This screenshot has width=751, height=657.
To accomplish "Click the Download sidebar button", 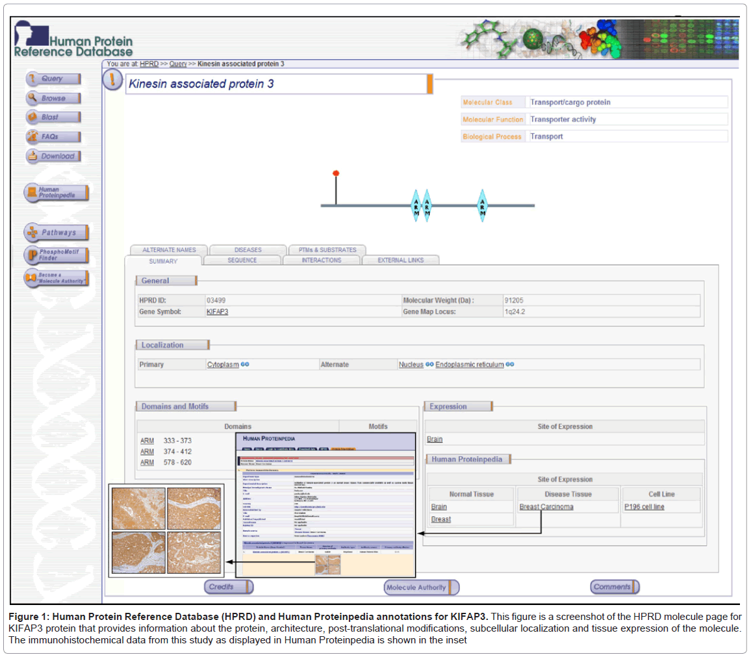I will pos(54,157).
